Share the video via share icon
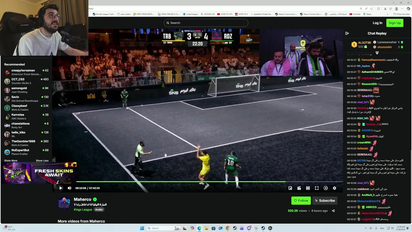 click(x=333, y=211)
